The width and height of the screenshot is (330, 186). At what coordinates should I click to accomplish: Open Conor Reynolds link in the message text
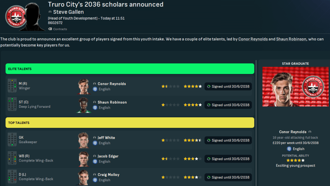tap(253, 39)
